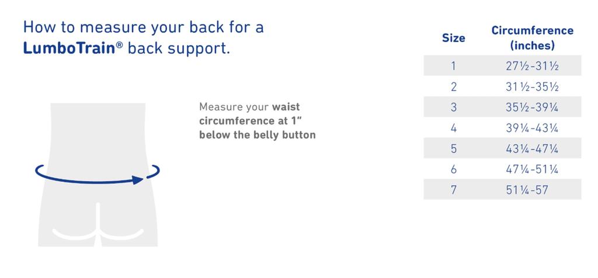Pick size 3 in the size column
Image resolution: width=598 pixels, height=278 pixels.
[x=453, y=107]
